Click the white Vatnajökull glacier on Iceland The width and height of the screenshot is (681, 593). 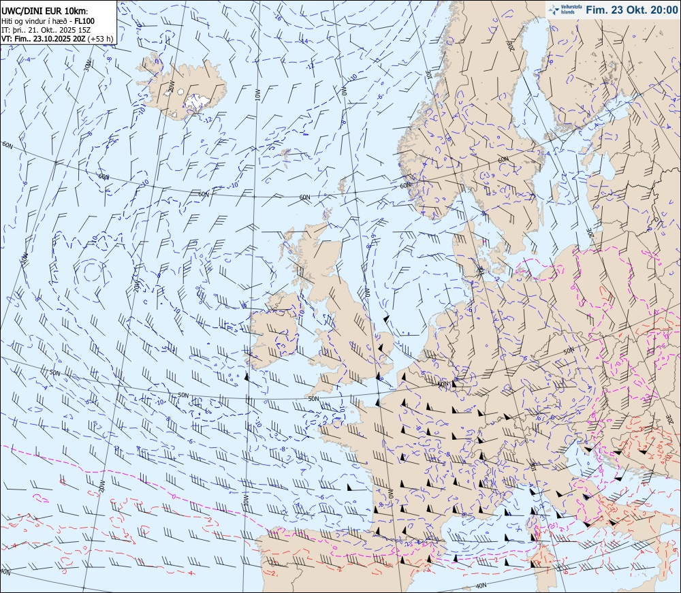(197, 101)
